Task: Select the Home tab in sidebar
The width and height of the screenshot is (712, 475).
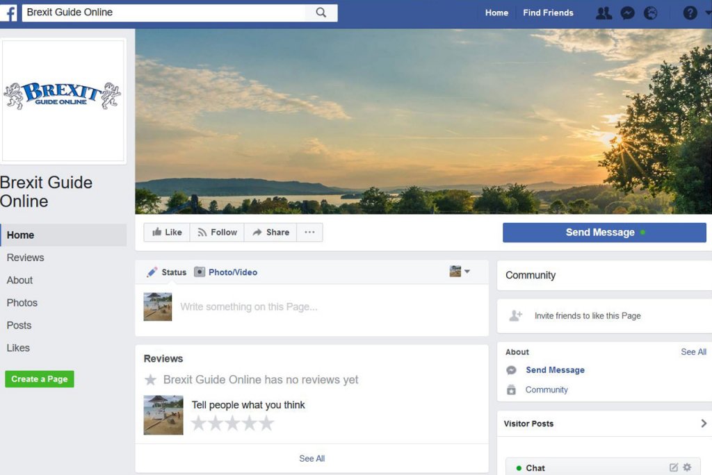Action: click(63, 235)
